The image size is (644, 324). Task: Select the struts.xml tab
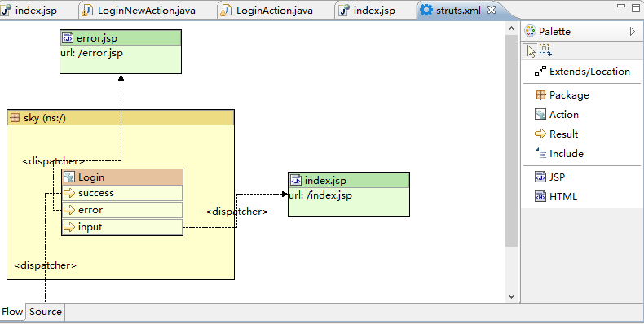[x=458, y=11]
